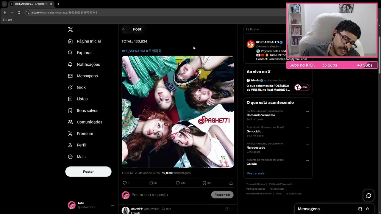The height and width of the screenshot is (214, 381).
Task: Open Termos de Serviço link
Action: [x=256, y=184]
